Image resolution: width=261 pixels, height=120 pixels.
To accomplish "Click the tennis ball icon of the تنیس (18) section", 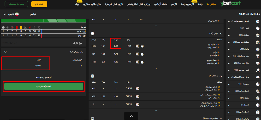I will [x=93, y=34].
